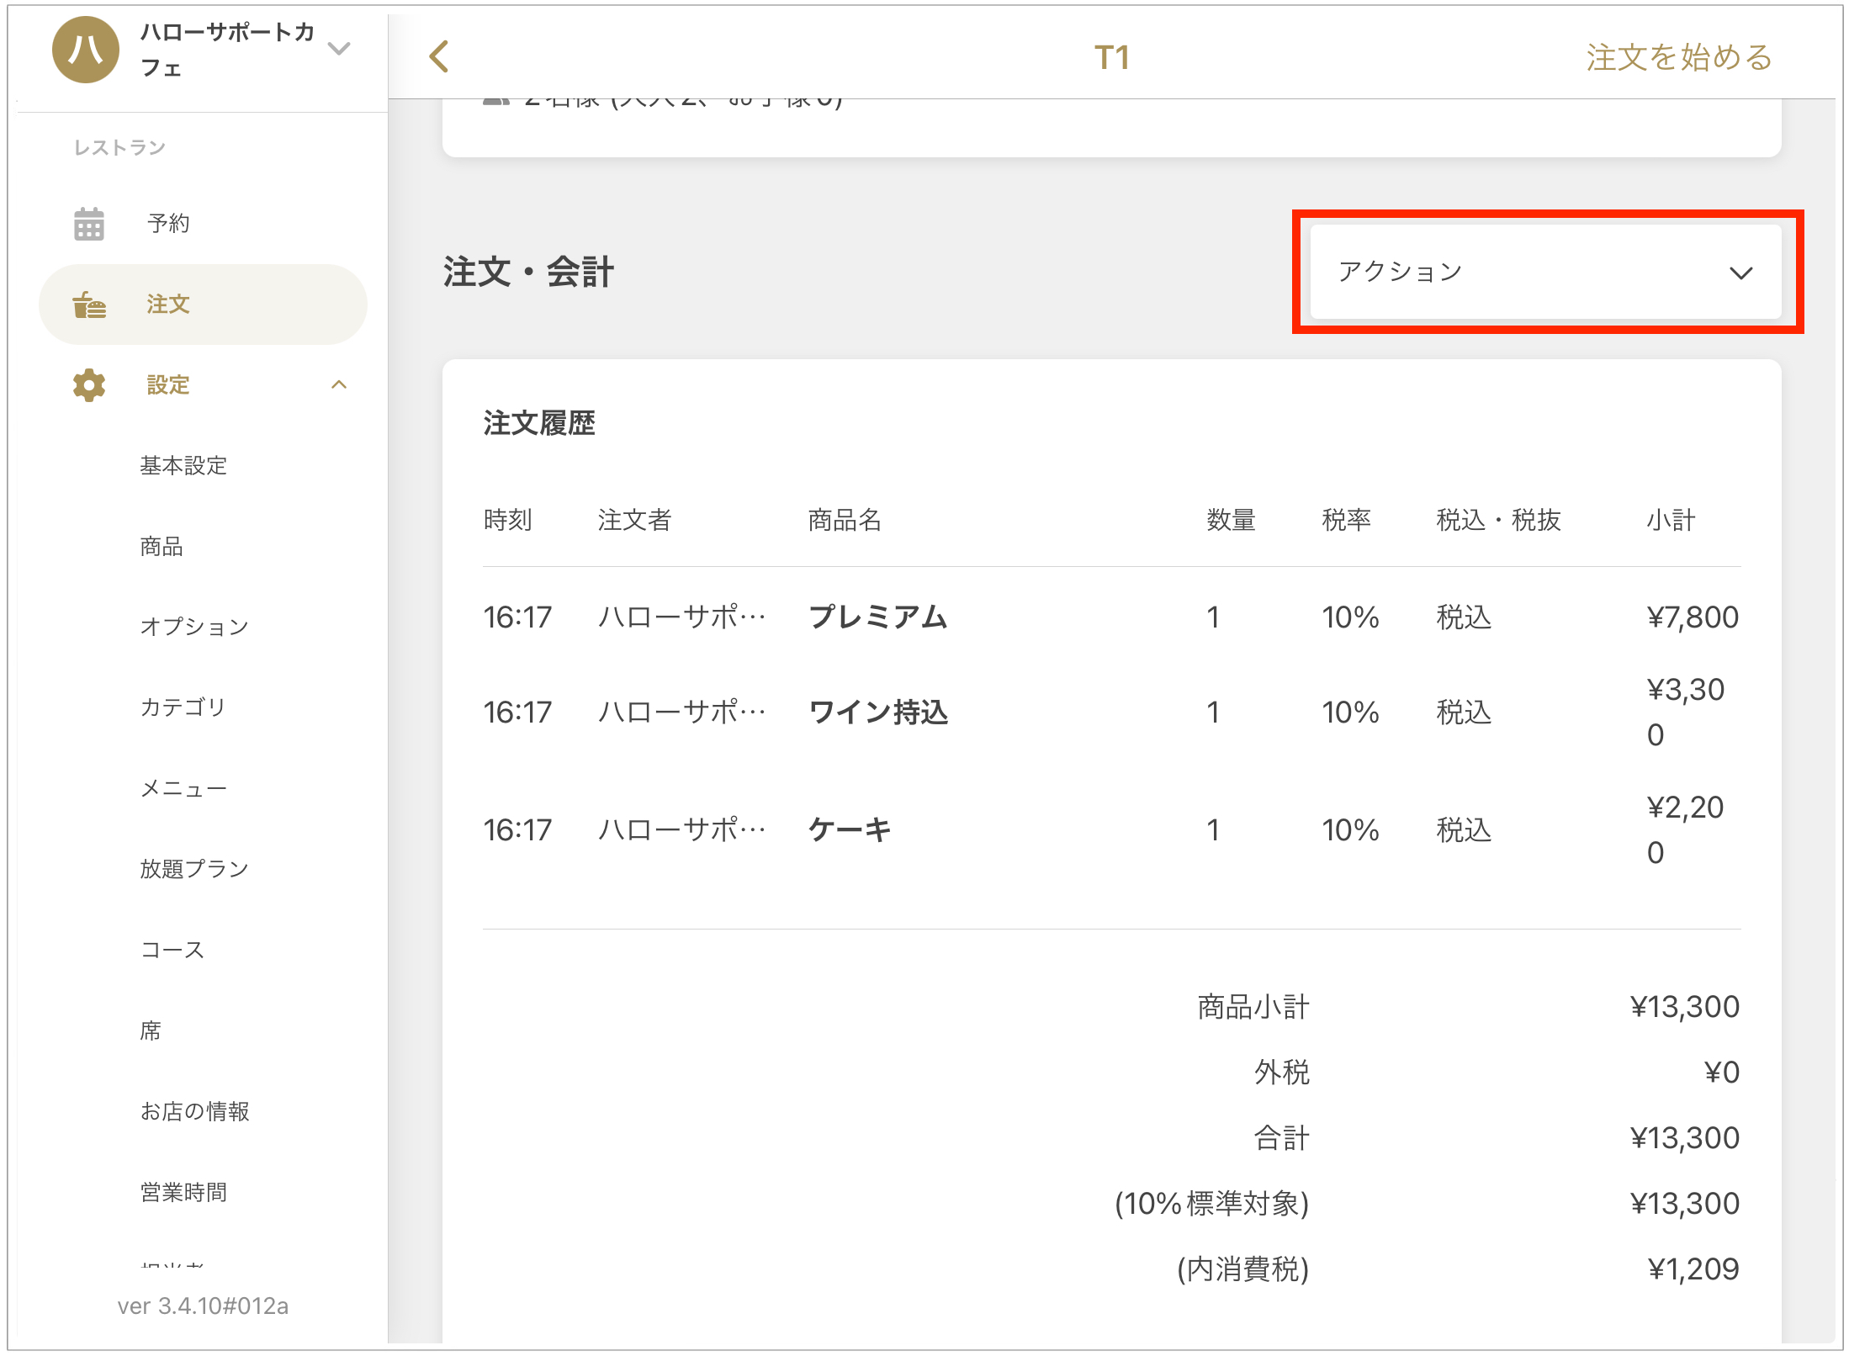This screenshot has height=1356, width=1849.
Task: Click the back arrow icon
Action: [439, 57]
